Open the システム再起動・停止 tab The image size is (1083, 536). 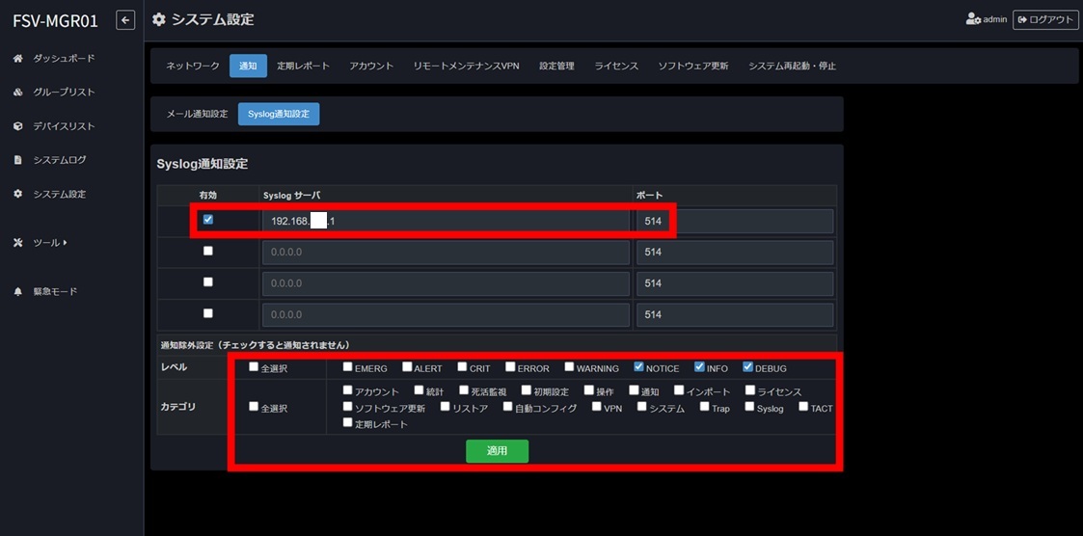(x=792, y=67)
